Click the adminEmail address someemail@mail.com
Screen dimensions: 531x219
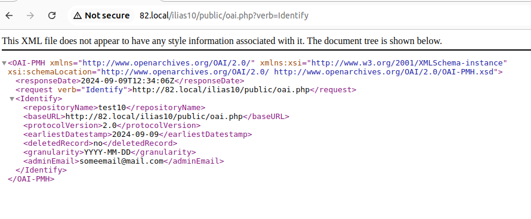[122, 161]
